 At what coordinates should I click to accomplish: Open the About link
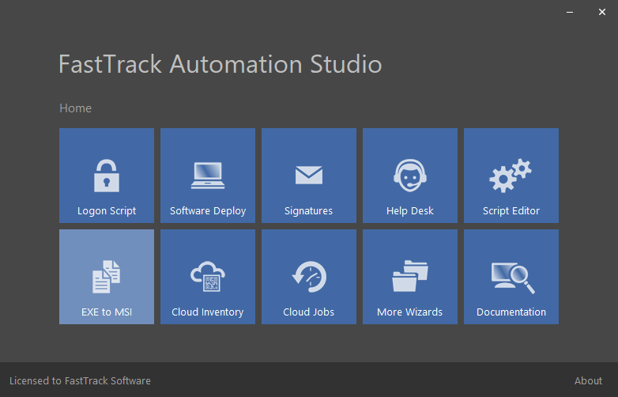point(588,381)
